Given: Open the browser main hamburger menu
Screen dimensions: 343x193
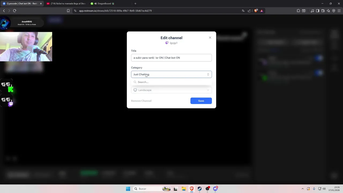Looking at the screenshot, I should coord(339,11).
